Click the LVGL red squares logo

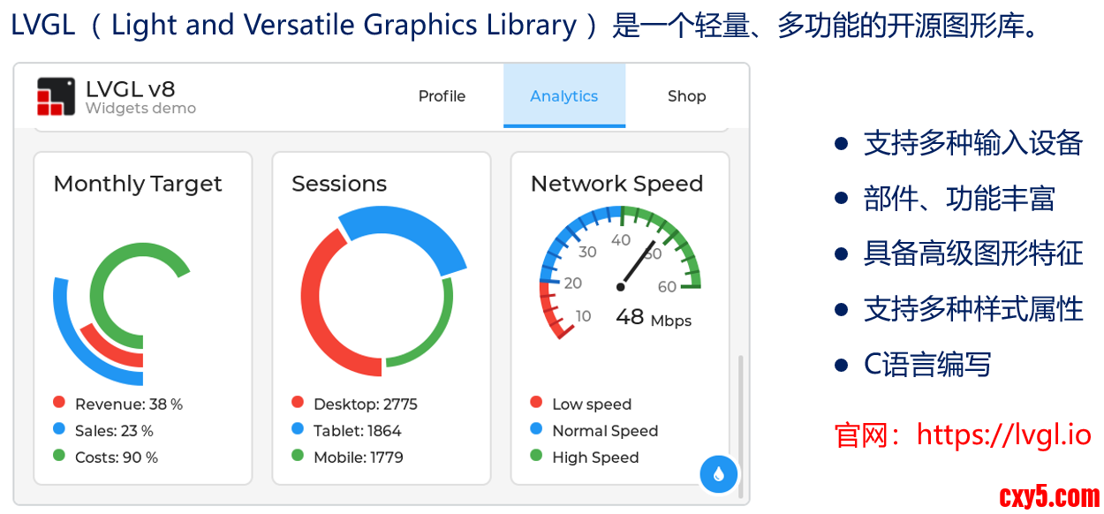(x=56, y=96)
